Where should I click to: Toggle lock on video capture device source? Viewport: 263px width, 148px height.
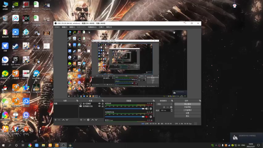coord(103,106)
